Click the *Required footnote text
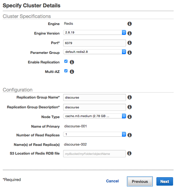Image resolution: width=178 pixels, height=190 pixels. [x=12, y=180]
